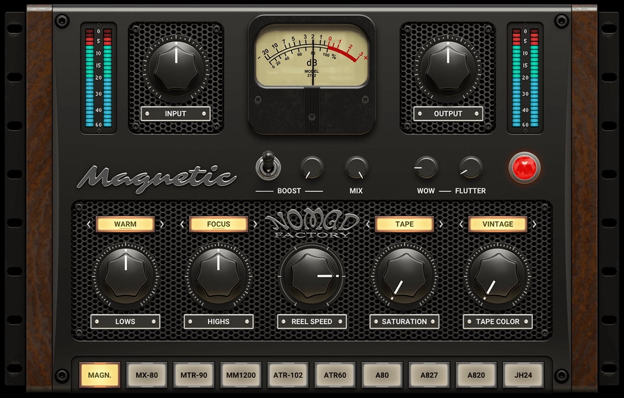624x398 pixels.
Task: Click the Output gain knob
Action: 448,67
